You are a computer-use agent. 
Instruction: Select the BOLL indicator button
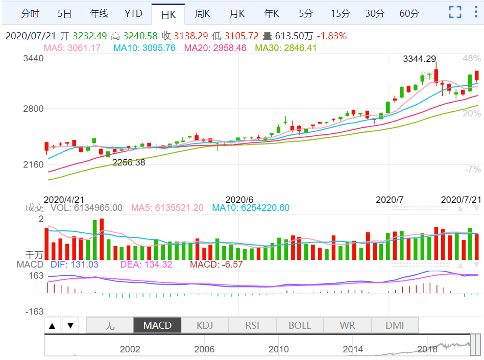[300, 325]
